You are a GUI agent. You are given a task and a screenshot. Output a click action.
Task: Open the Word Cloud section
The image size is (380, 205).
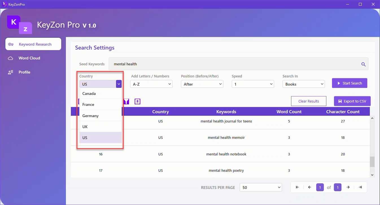pyautogui.click(x=29, y=58)
